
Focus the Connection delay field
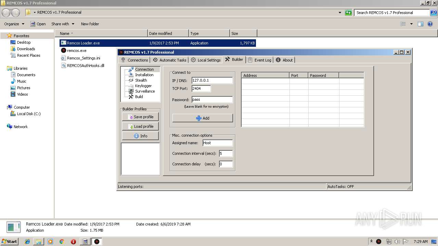(x=226, y=164)
